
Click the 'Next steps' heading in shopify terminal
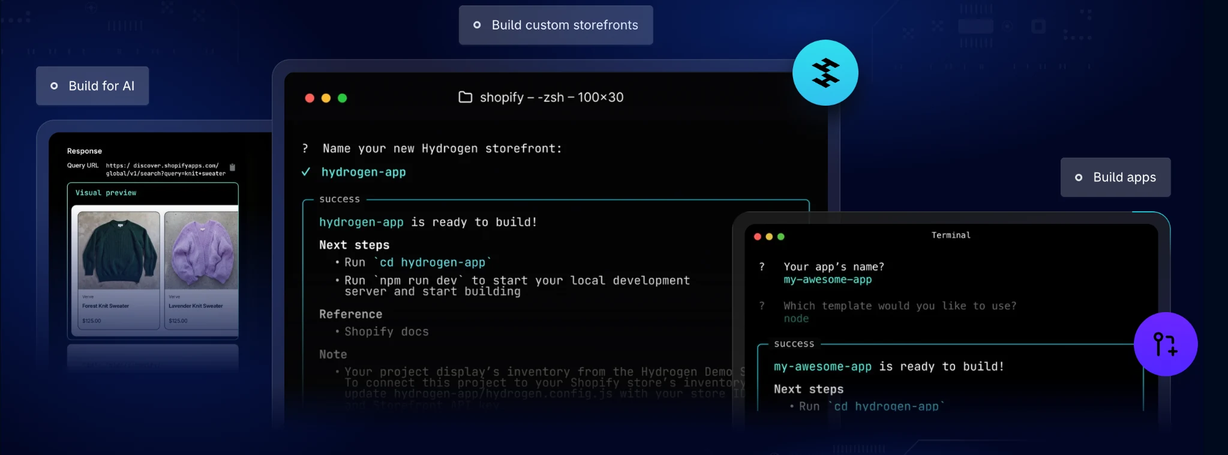[354, 245]
